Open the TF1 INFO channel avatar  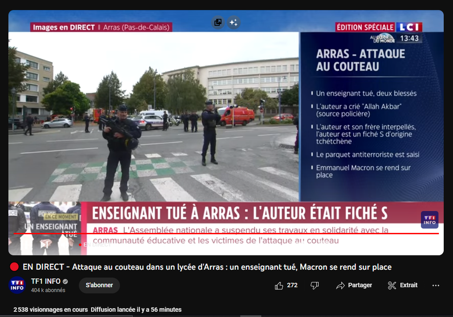pyautogui.click(x=17, y=285)
